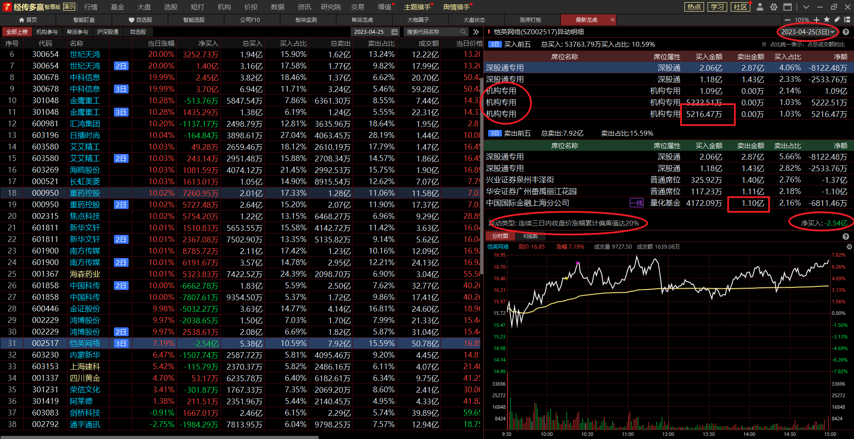Viewport: 854px width, 439px height.
Task: Open the 2023-04-25(3日) date dropdown
Action: pos(808,32)
